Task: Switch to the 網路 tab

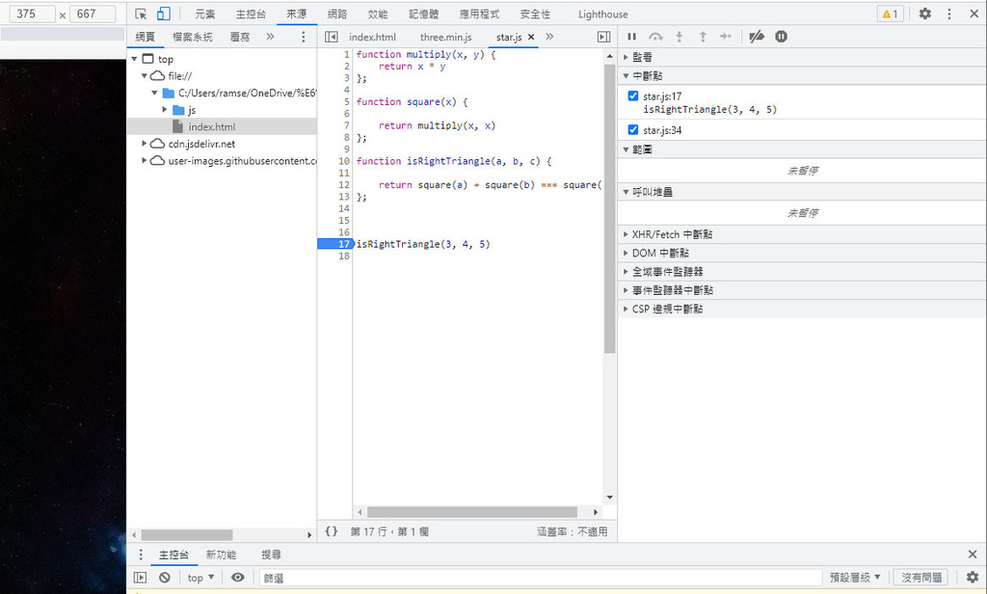Action: point(336,13)
